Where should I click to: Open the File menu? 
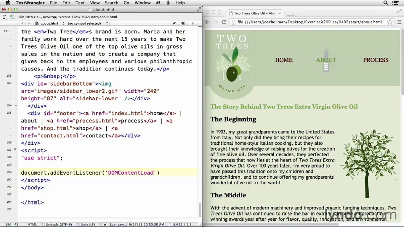point(53,3)
